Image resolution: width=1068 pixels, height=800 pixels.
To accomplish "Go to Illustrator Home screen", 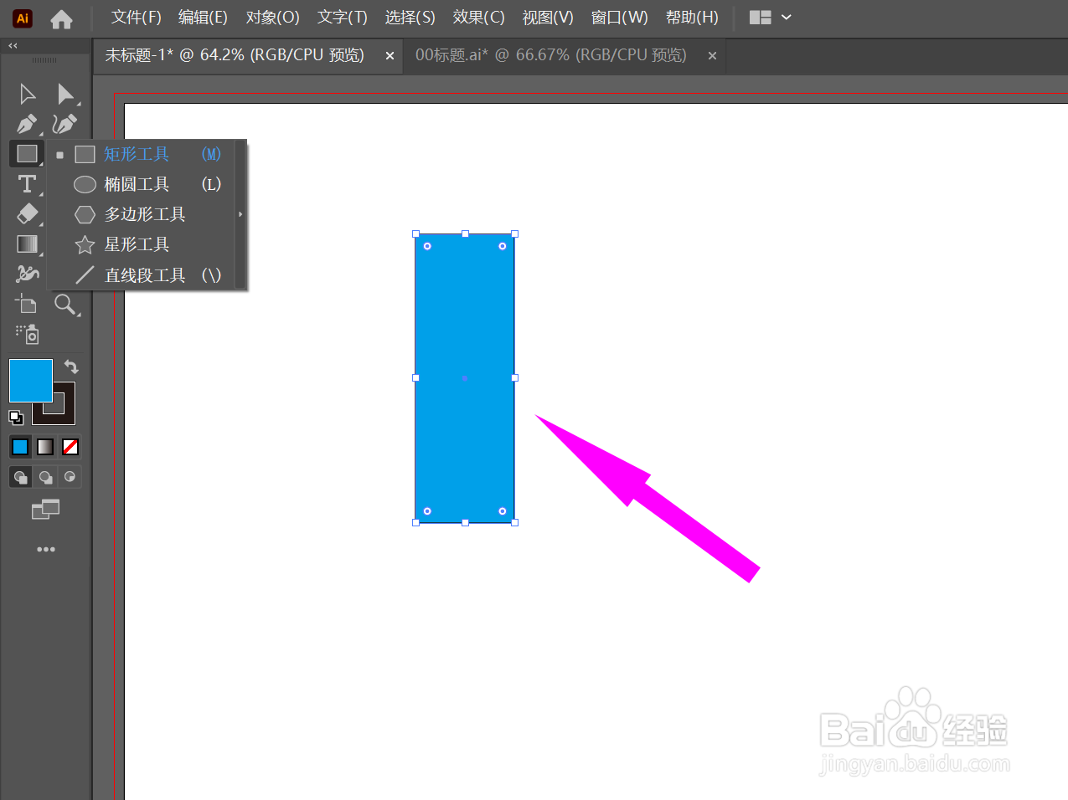I will [x=61, y=18].
